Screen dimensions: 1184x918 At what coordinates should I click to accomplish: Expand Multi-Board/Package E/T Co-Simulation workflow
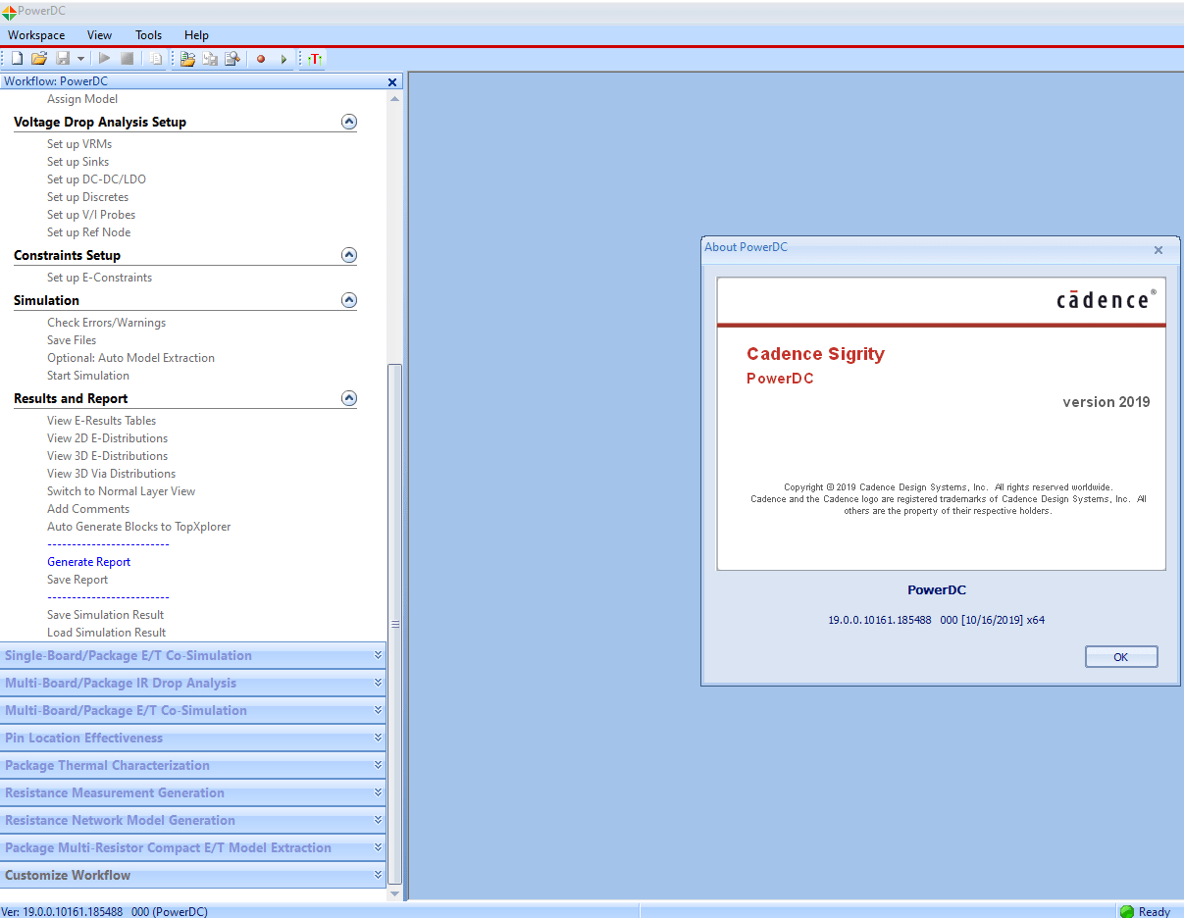pos(193,710)
